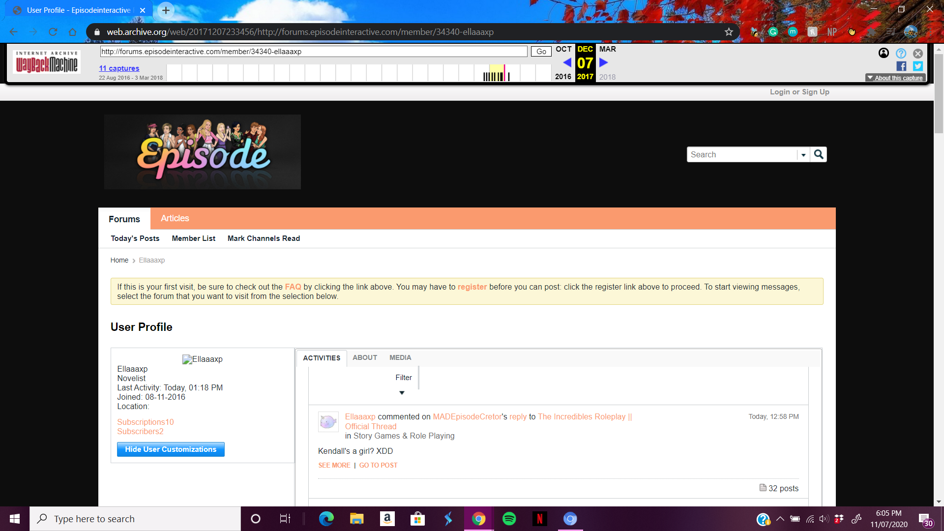Open the Member List menu item
Viewport: 944px width, 531px height.
pos(194,238)
